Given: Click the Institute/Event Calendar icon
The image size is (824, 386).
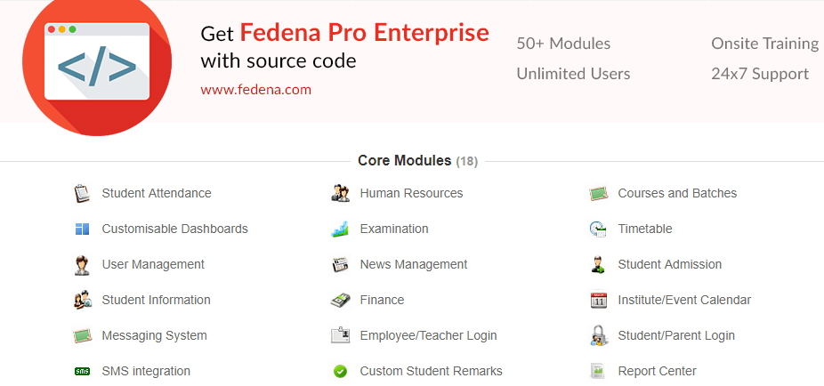Looking at the screenshot, I should point(598,300).
